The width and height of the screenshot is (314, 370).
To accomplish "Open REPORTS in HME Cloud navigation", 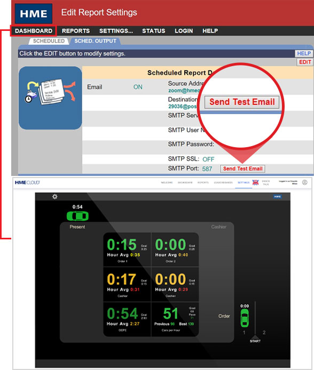I will [203, 182].
